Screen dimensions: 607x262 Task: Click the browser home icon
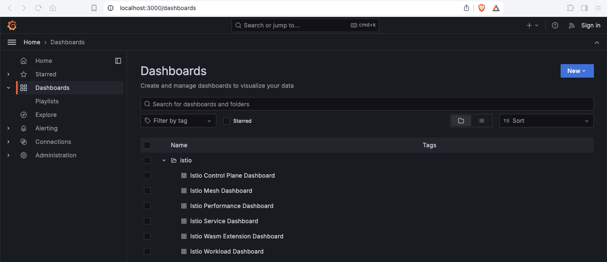53,8
